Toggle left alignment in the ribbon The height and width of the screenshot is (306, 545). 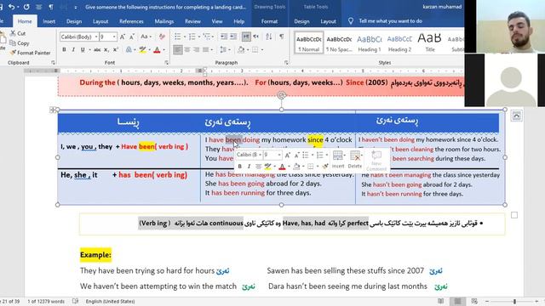tap(178, 50)
